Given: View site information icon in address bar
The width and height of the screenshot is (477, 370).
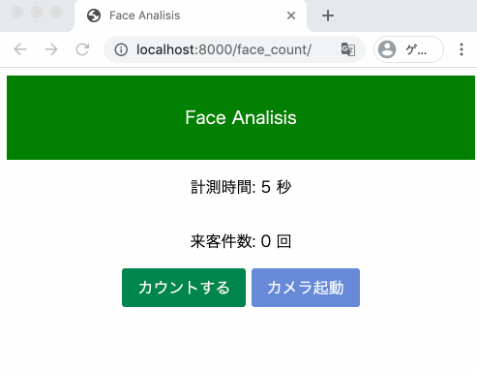Looking at the screenshot, I should (x=121, y=49).
